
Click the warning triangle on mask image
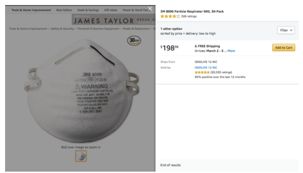click(77, 86)
